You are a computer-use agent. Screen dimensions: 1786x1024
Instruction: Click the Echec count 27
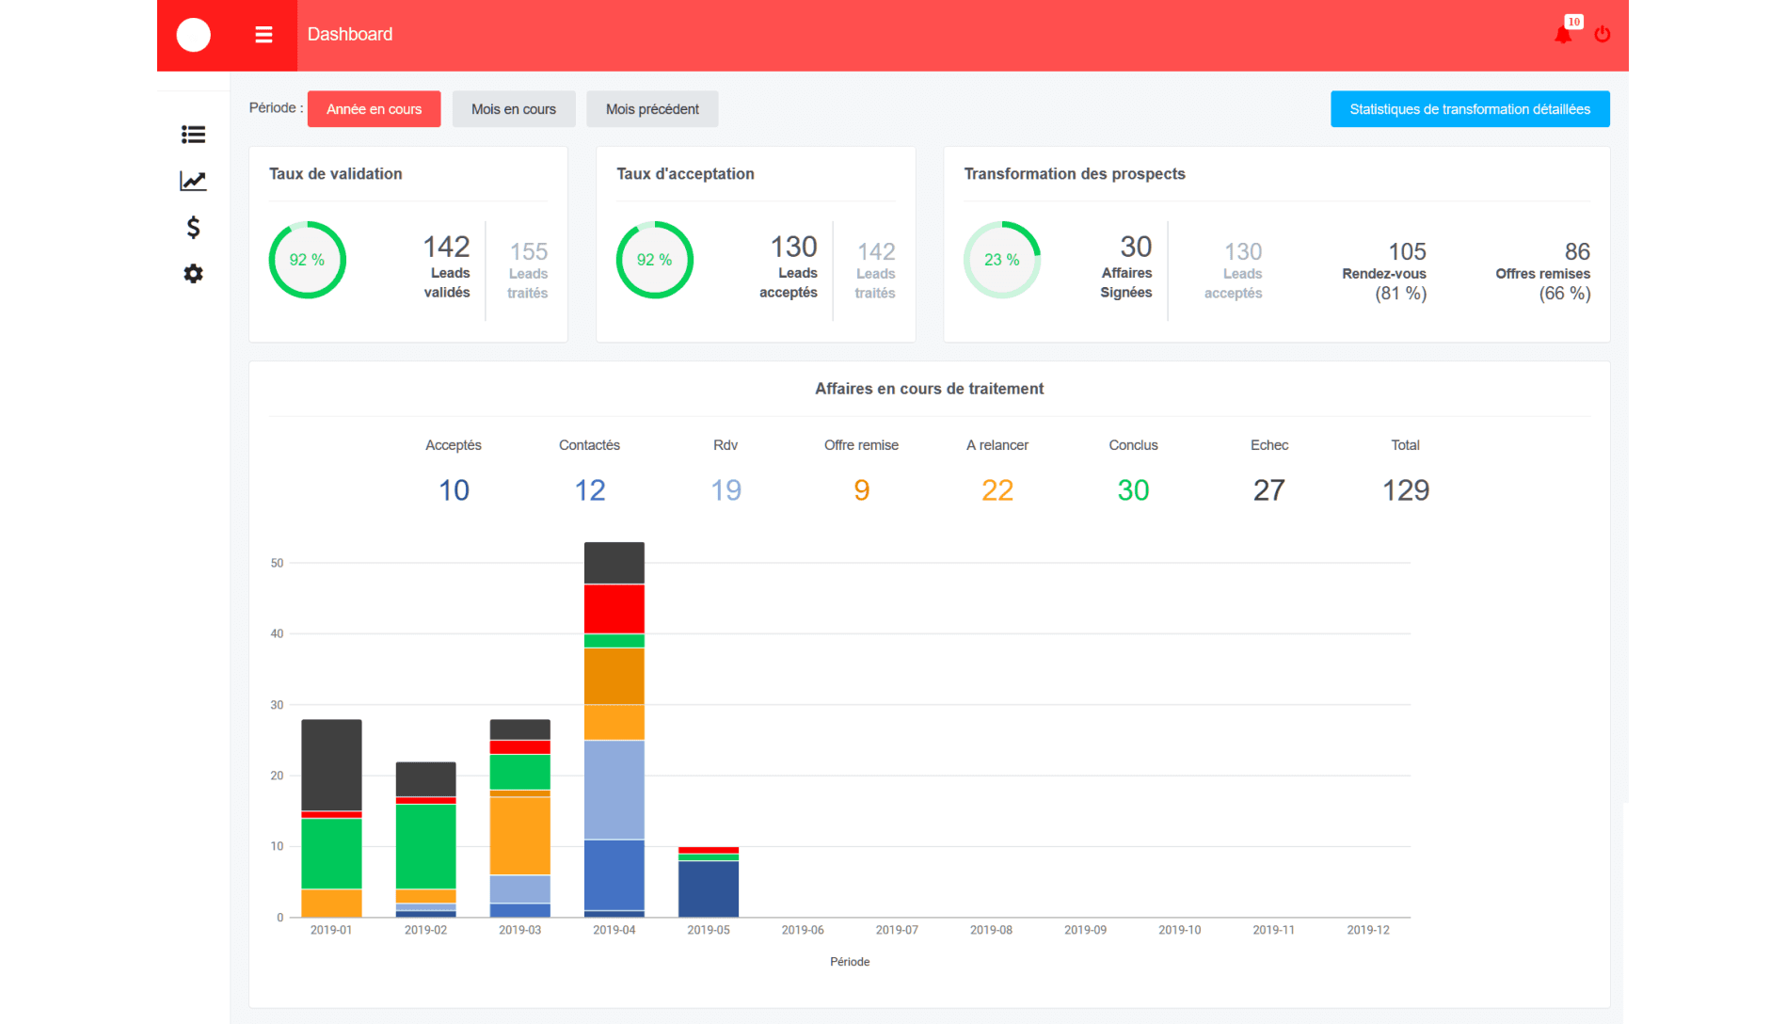coord(1269,490)
